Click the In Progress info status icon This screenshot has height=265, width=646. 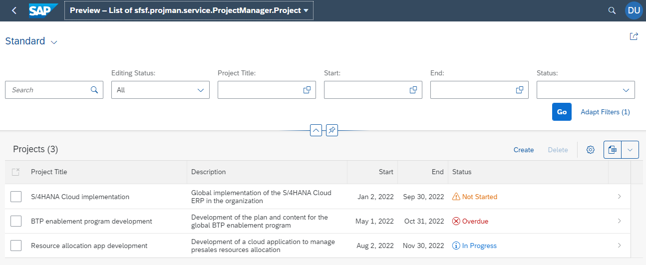456,246
